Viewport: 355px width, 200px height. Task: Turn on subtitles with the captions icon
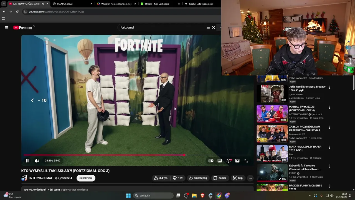tap(220, 161)
